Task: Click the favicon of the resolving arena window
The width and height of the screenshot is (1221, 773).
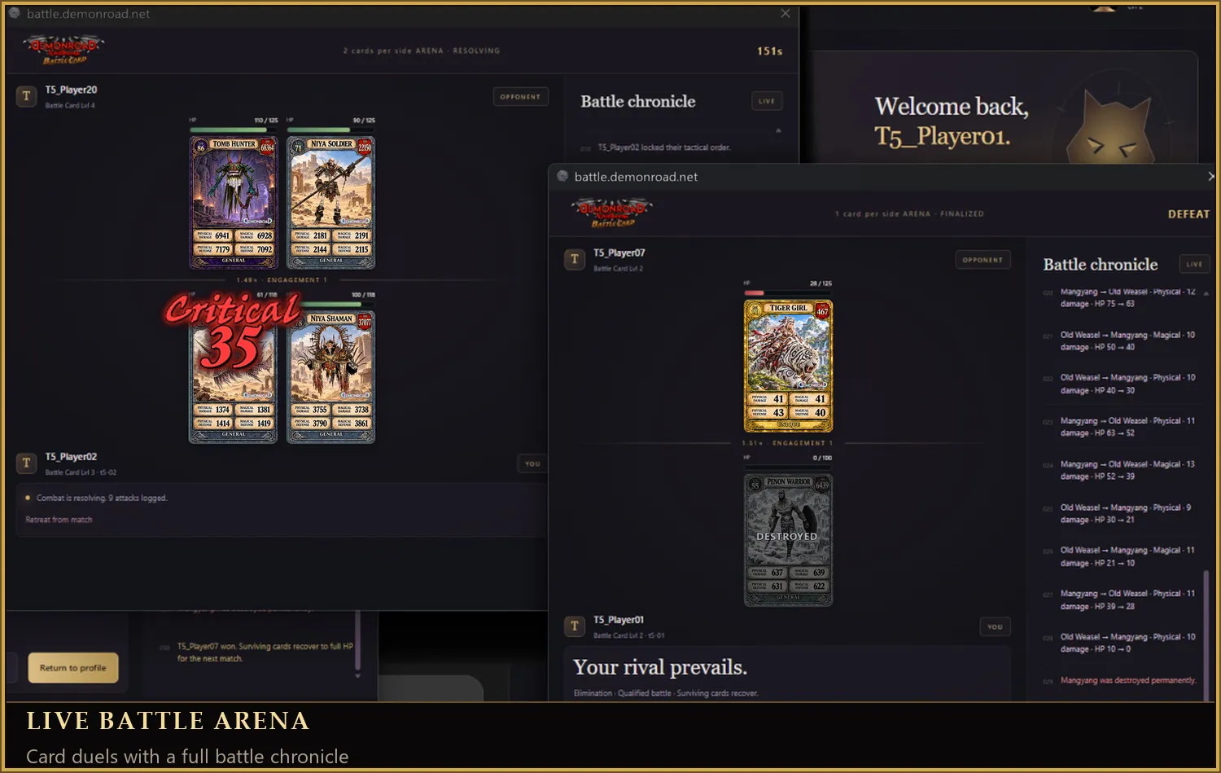Action: click(x=14, y=13)
